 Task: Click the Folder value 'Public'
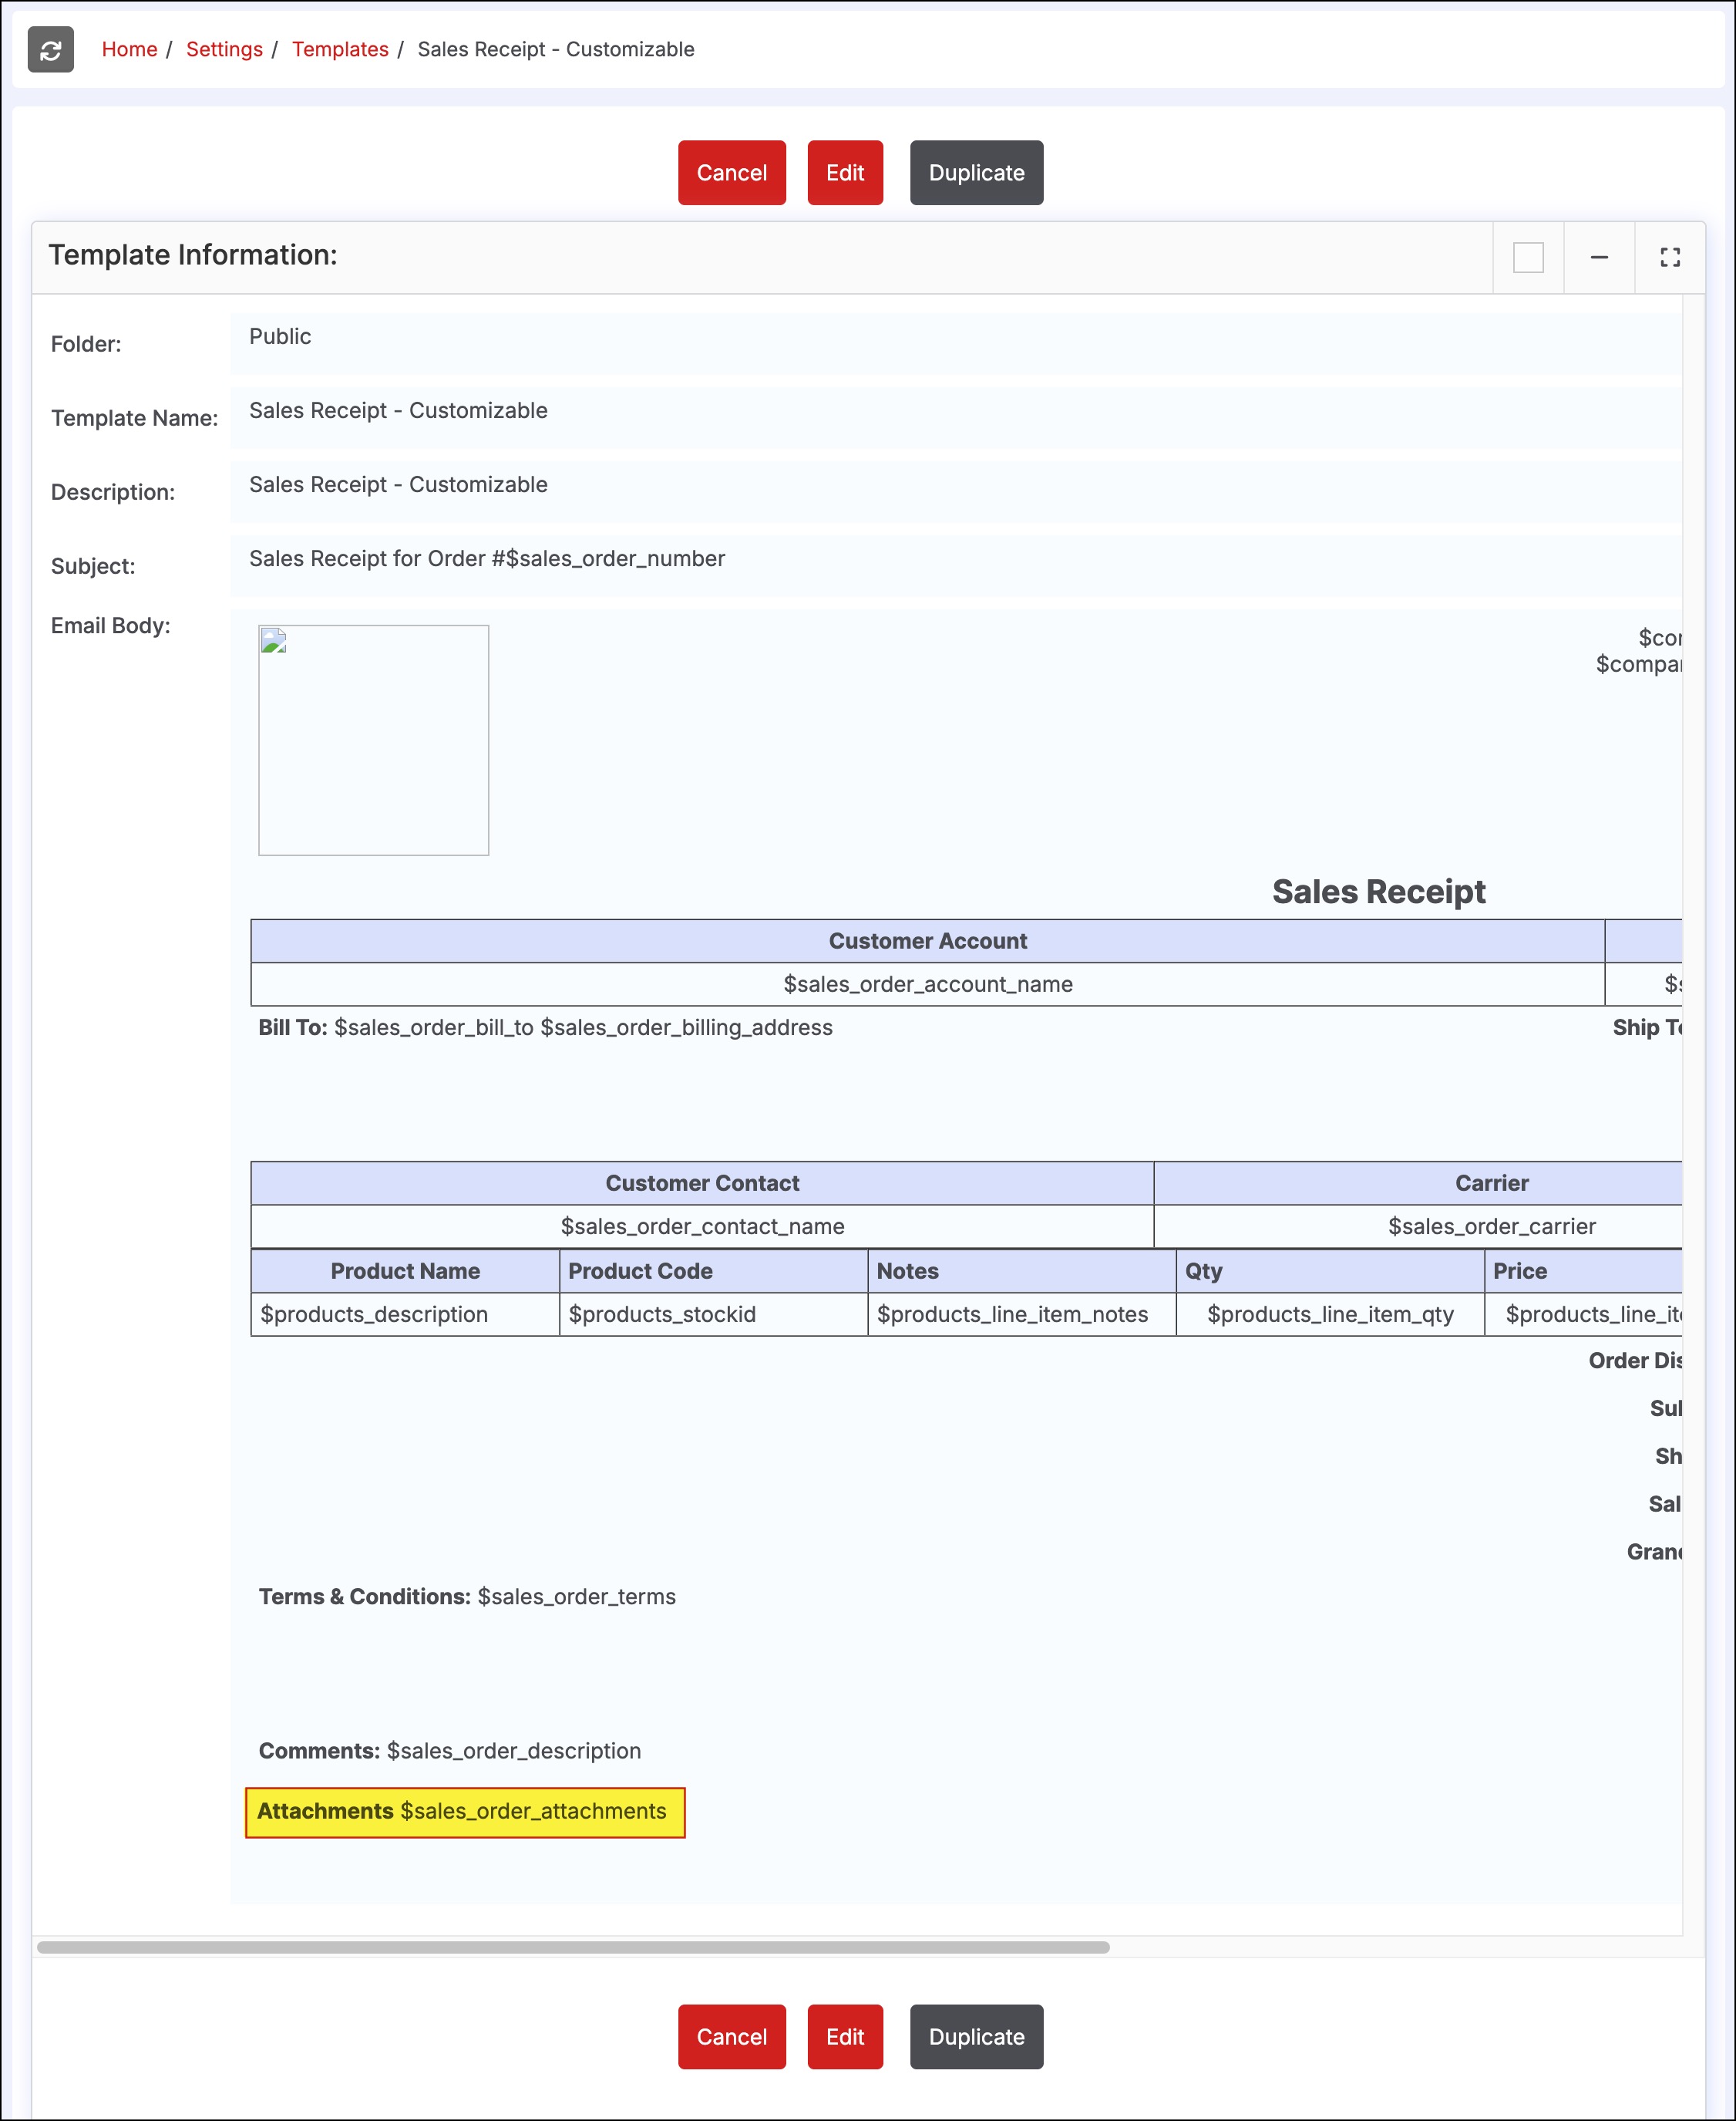(x=280, y=336)
